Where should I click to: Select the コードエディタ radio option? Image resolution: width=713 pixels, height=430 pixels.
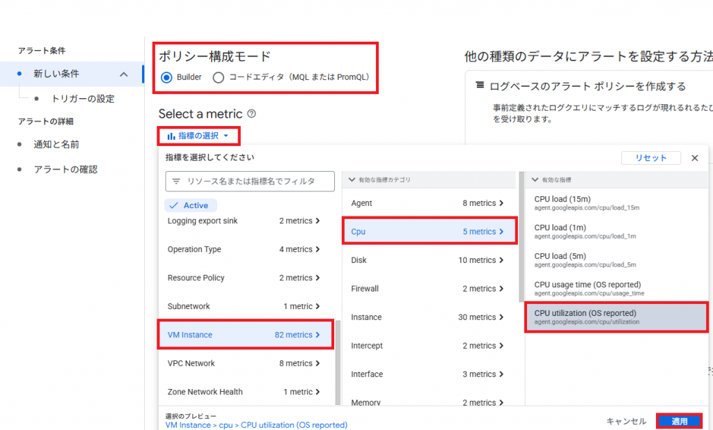tap(218, 77)
